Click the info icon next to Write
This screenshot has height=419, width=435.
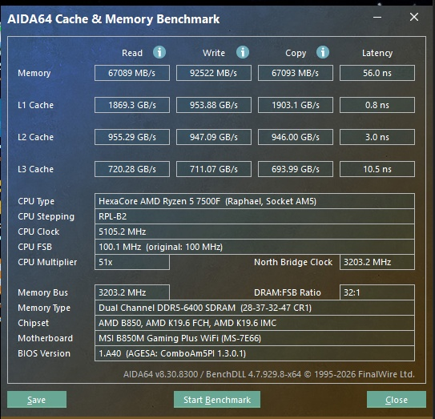(243, 52)
